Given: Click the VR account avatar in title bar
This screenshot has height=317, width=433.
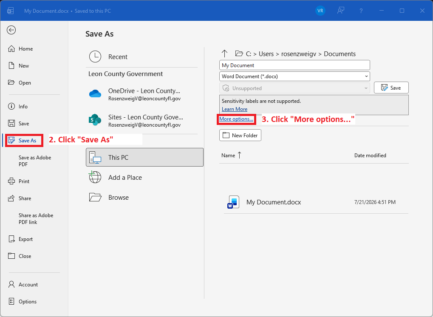Looking at the screenshot, I should coord(320,11).
